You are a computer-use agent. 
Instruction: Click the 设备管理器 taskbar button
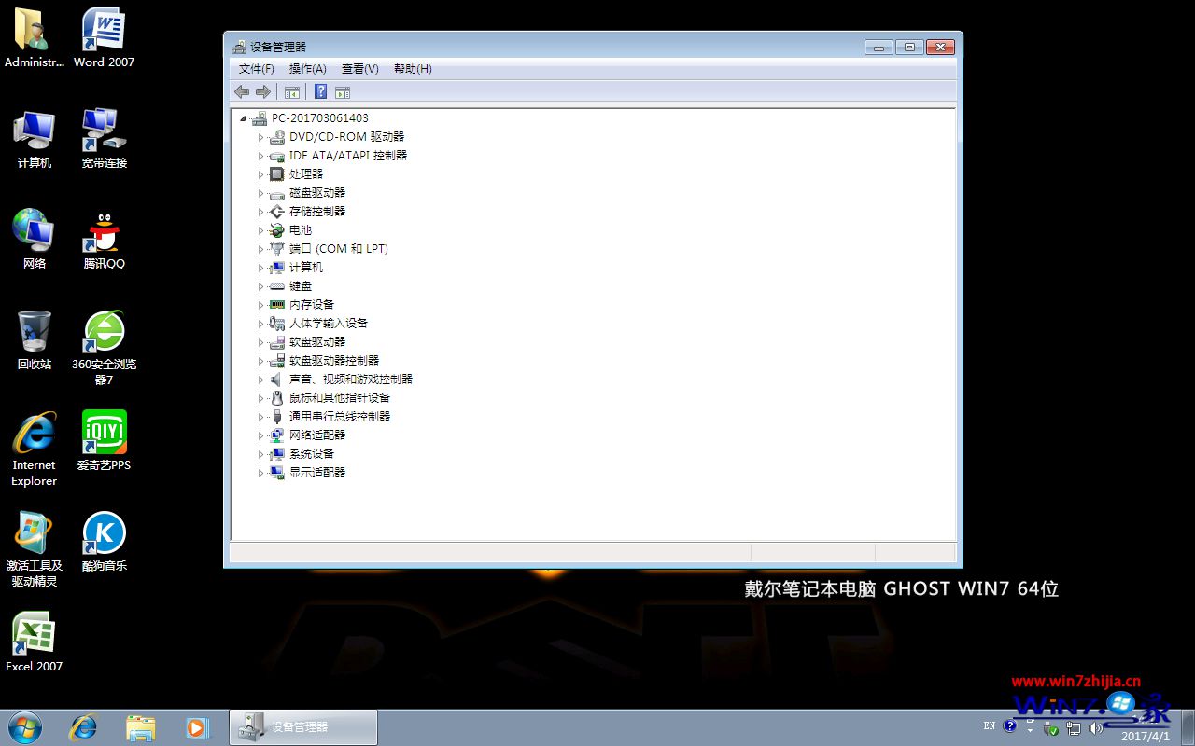point(303,727)
